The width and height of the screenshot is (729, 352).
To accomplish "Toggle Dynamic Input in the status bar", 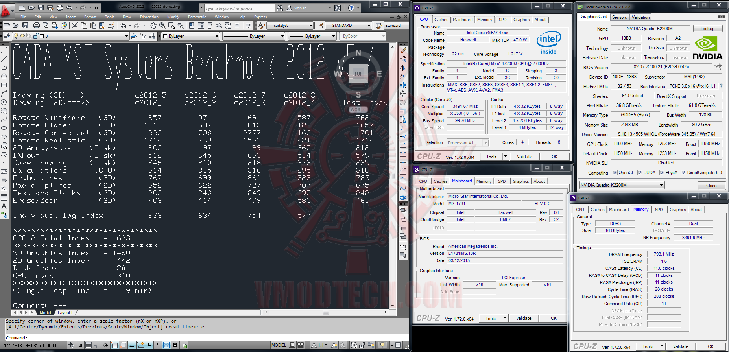I will (149, 345).
